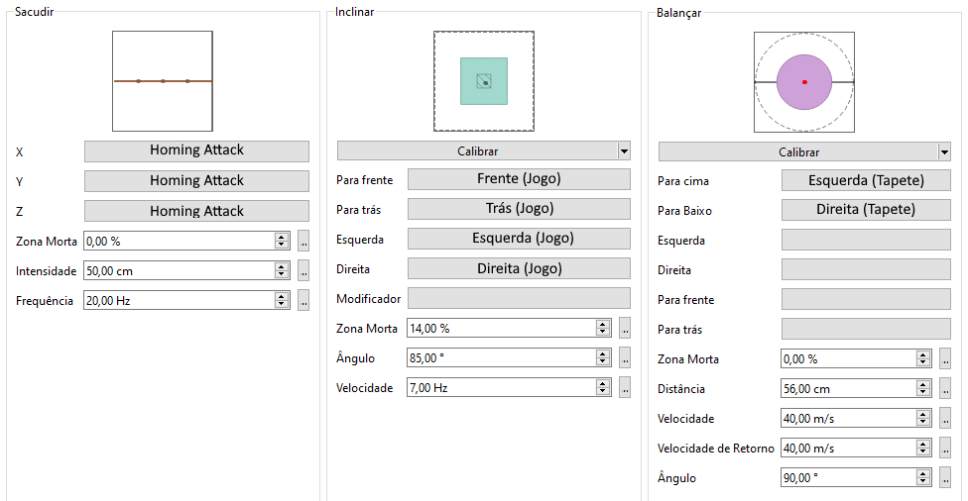This screenshot has height=501, width=968.
Task: Click the '..' button beside Frequência field
Action: pos(303,300)
